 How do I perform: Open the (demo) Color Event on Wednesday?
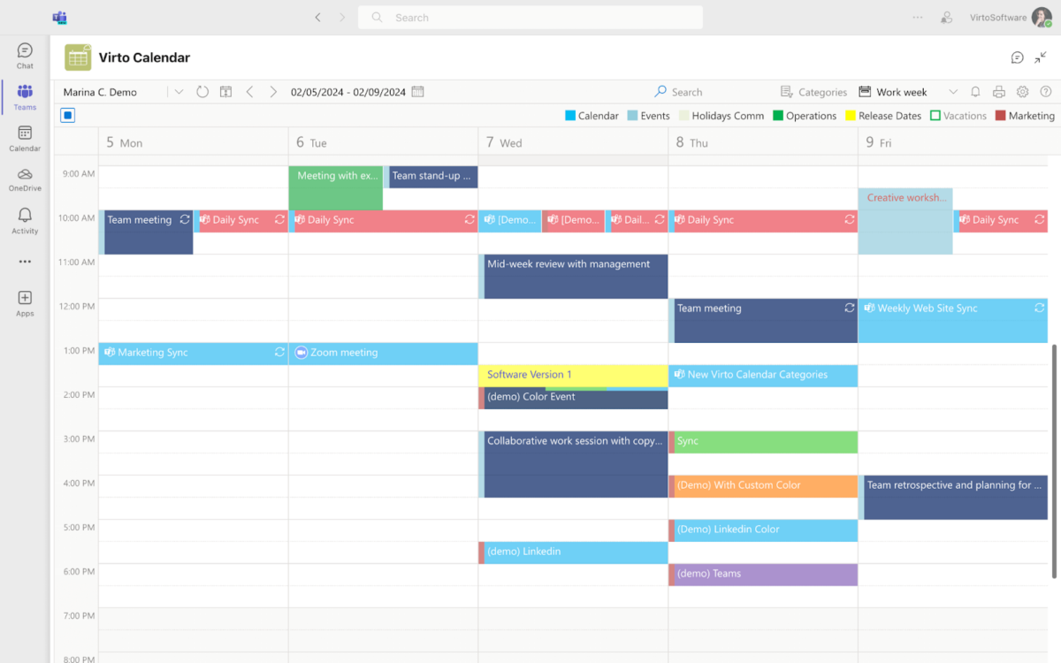click(573, 398)
